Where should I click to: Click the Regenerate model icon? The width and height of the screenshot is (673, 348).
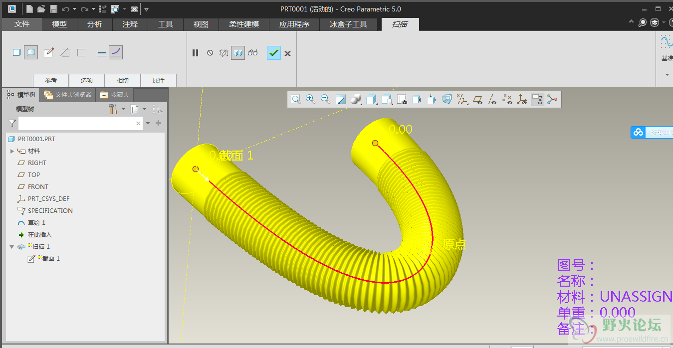pos(103,9)
